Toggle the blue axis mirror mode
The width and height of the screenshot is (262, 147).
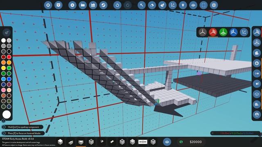[x=234, y=32]
